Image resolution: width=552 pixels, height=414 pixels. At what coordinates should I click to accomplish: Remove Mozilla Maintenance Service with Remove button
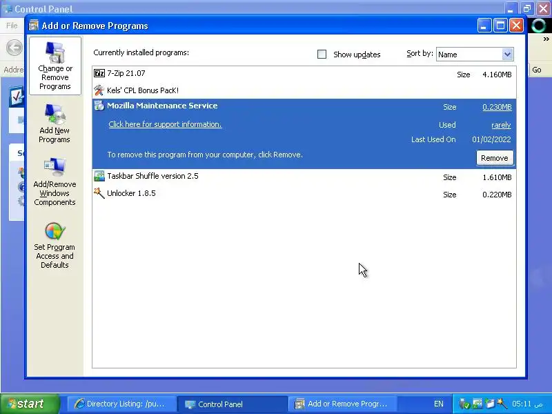pos(494,158)
